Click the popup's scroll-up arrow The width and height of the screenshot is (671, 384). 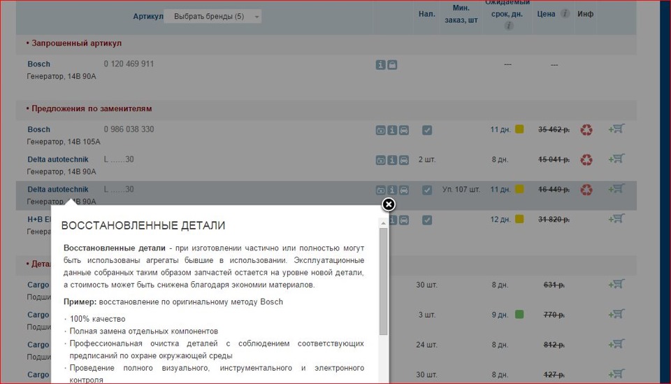384,223
